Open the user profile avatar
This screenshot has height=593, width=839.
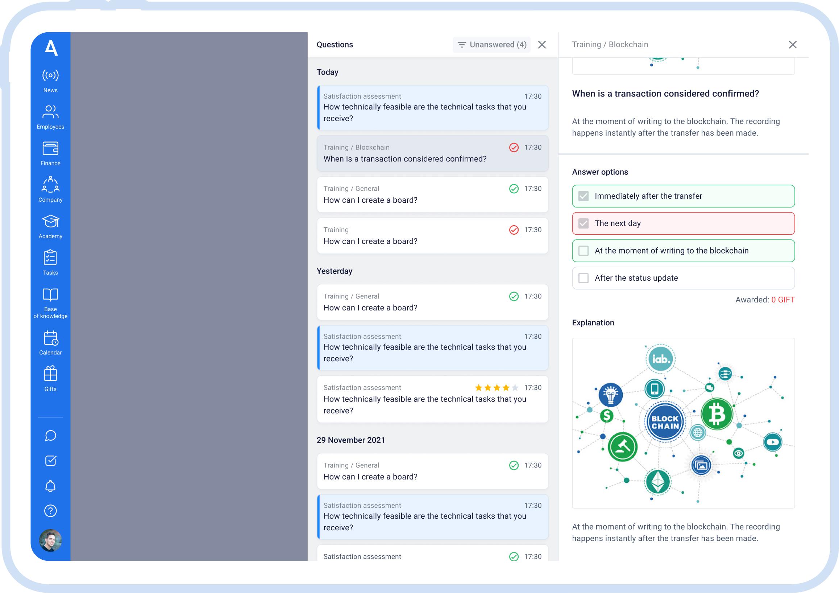pos(50,540)
